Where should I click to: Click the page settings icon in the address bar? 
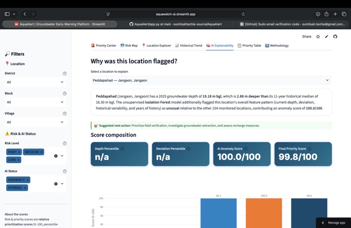pos(108,14)
